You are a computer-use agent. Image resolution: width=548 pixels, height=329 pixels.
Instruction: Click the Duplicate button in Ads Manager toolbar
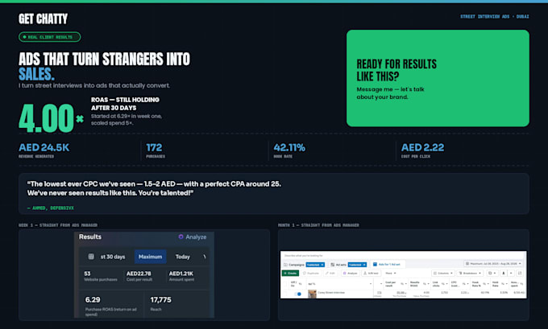311,273
